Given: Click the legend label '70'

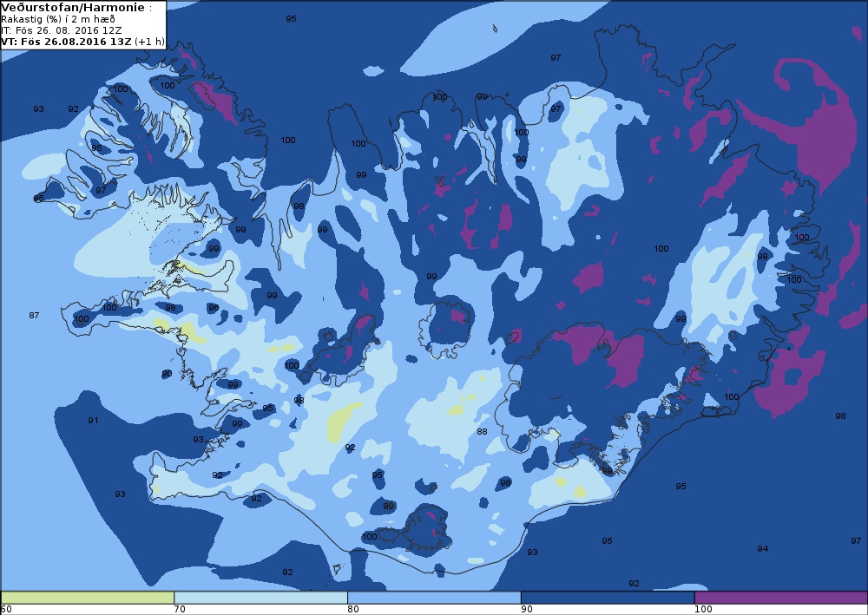Looking at the screenshot, I should pyautogui.click(x=180, y=609).
